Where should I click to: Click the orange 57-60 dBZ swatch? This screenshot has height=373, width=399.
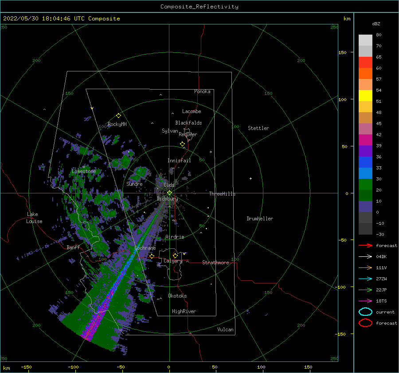365,74
